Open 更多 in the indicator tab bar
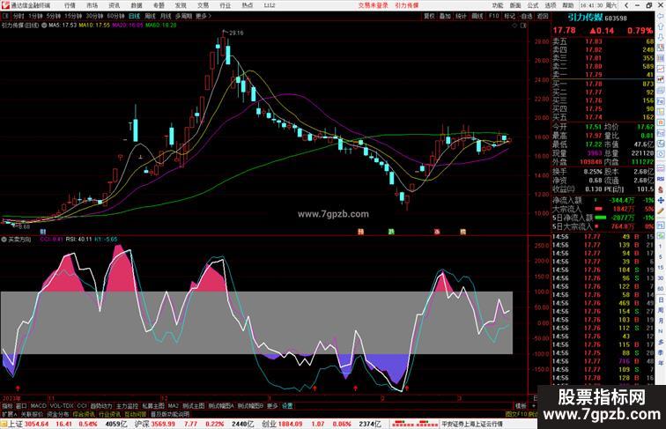Screen dimensions: 666x429 272,406
